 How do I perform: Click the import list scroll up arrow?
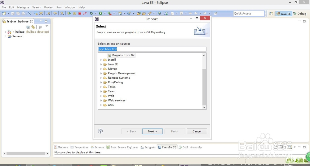(204, 55)
